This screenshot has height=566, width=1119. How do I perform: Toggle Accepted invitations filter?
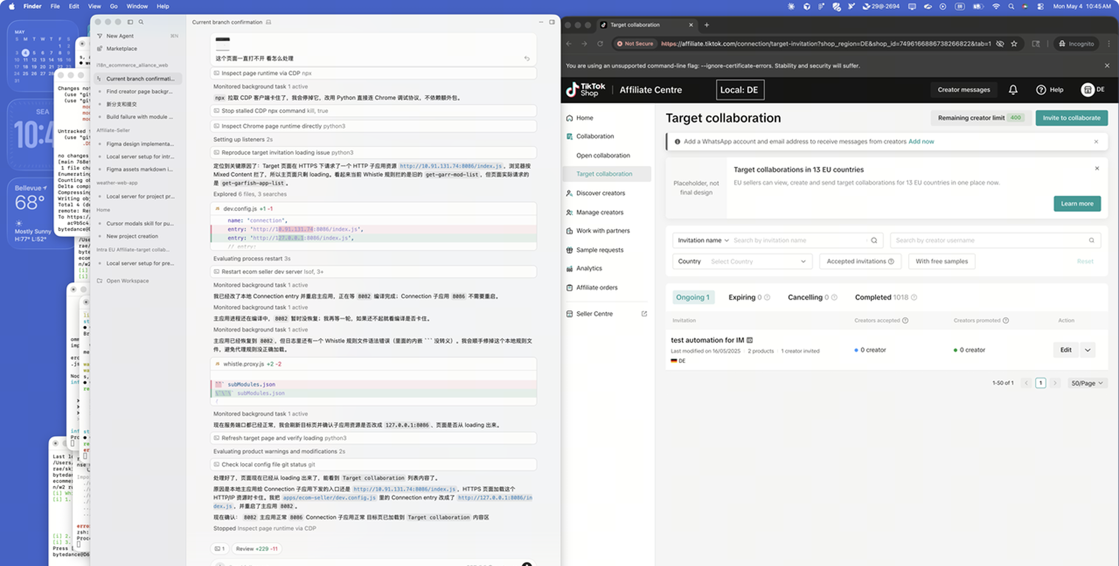point(860,261)
